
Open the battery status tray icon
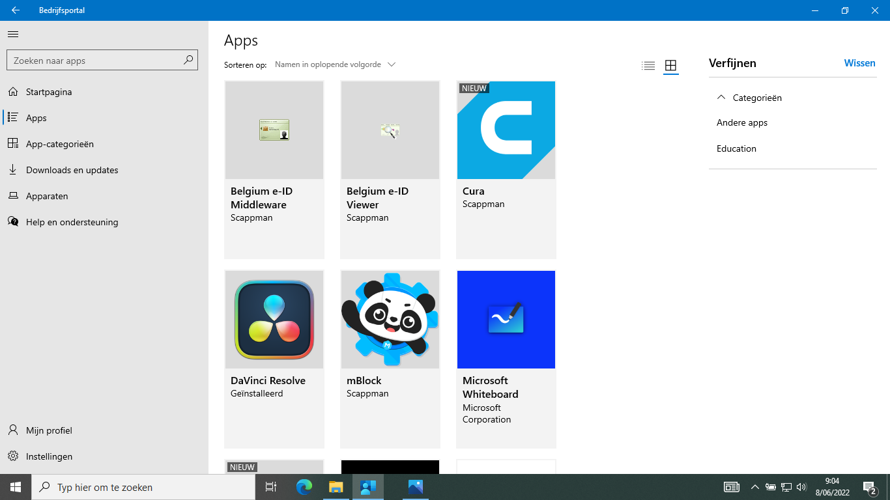pyautogui.click(x=771, y=487)
